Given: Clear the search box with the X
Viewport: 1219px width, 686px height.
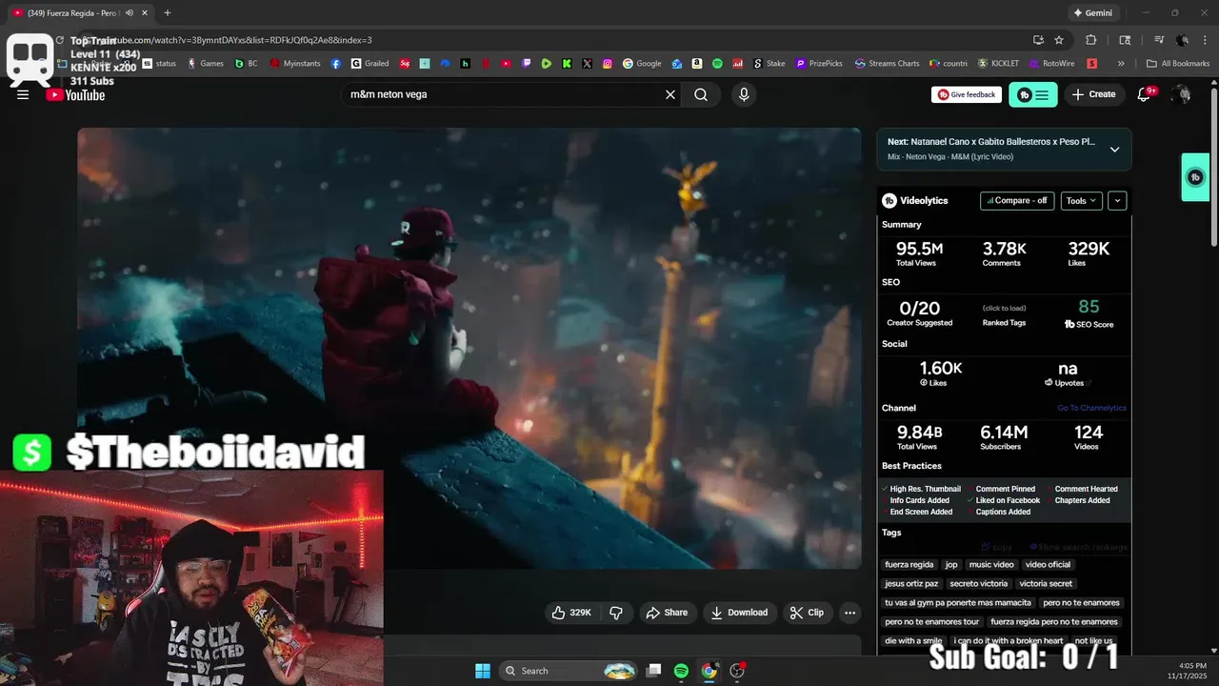Looking at the screenshot, I should click(669, 94).
